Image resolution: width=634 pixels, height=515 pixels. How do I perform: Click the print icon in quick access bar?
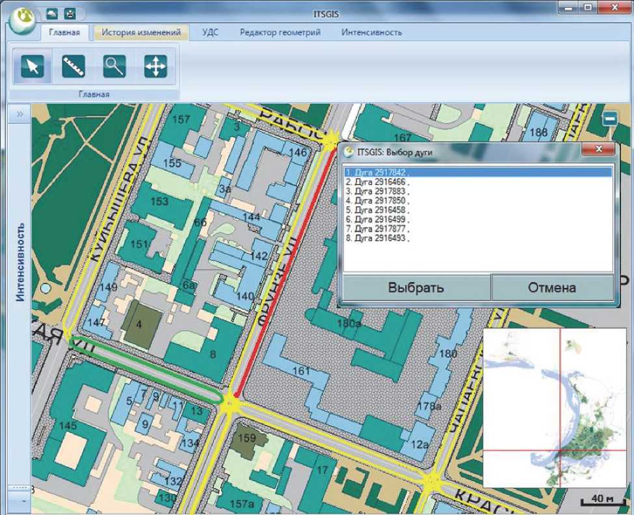pyautogui.click(x=70, y=12)
